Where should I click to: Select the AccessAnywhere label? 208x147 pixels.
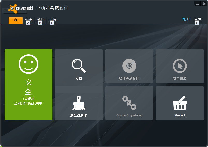tap(129, 115)
